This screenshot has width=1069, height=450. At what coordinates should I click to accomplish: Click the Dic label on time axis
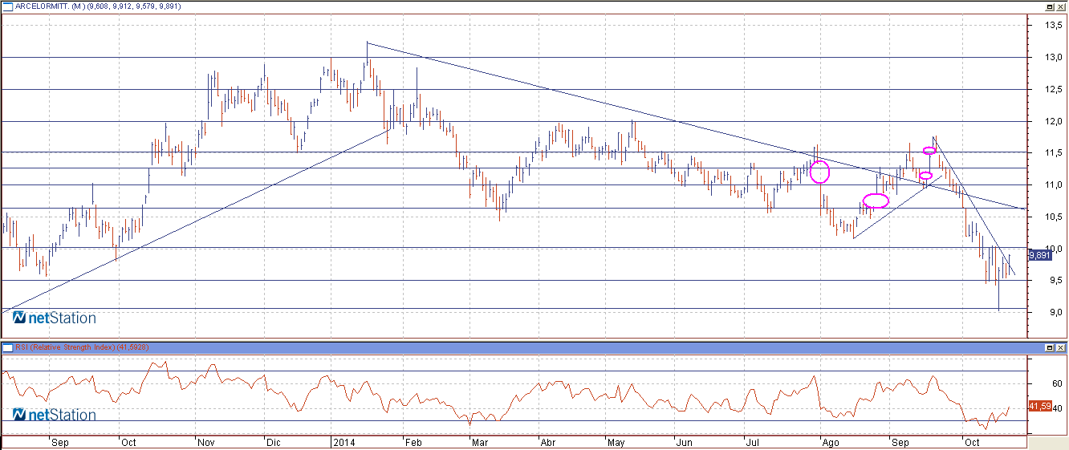click(x=274, y=442)
